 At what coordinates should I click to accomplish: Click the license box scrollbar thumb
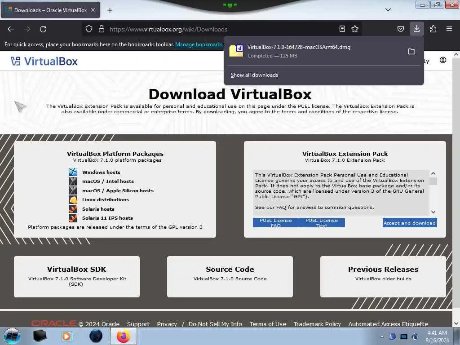click(433, 181)
